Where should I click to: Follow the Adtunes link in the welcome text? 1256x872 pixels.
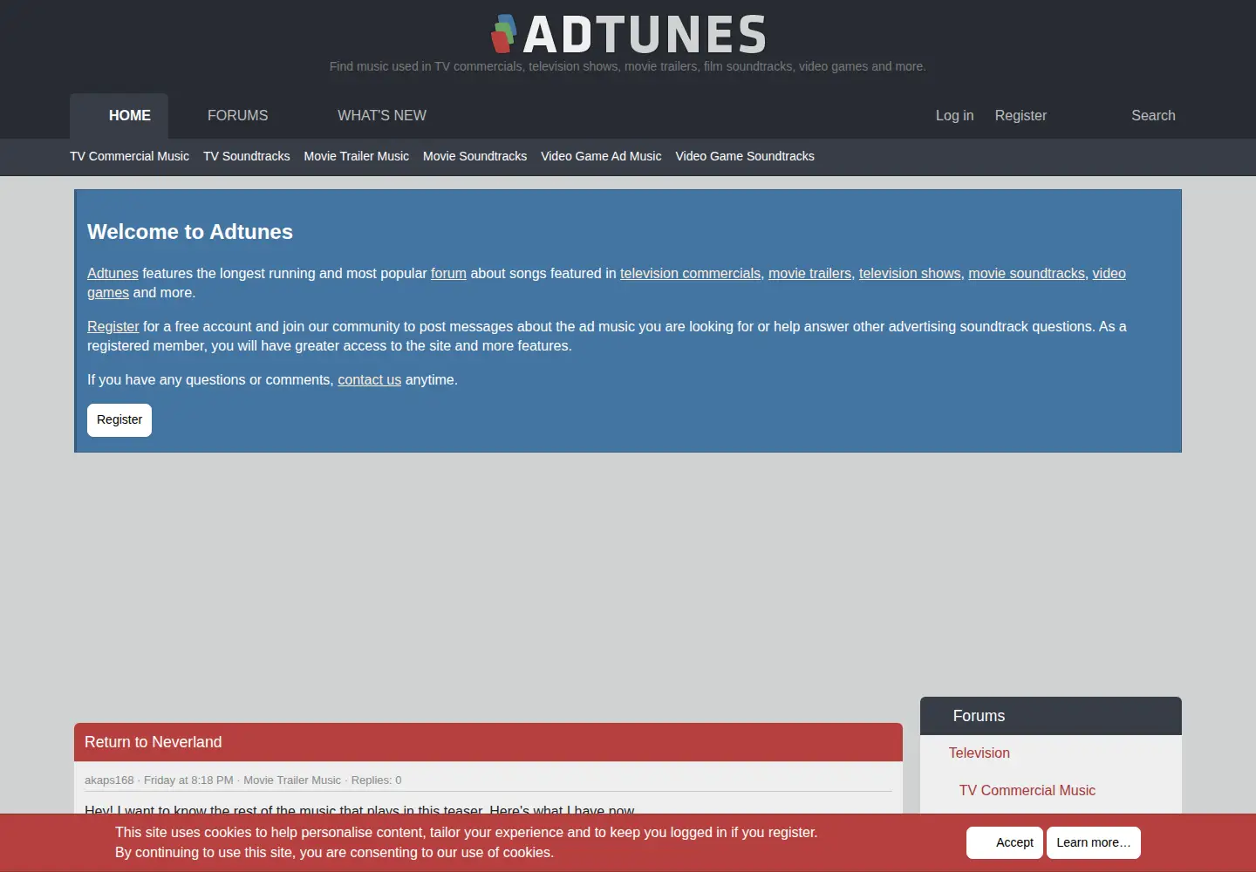(x=113, y=274)
